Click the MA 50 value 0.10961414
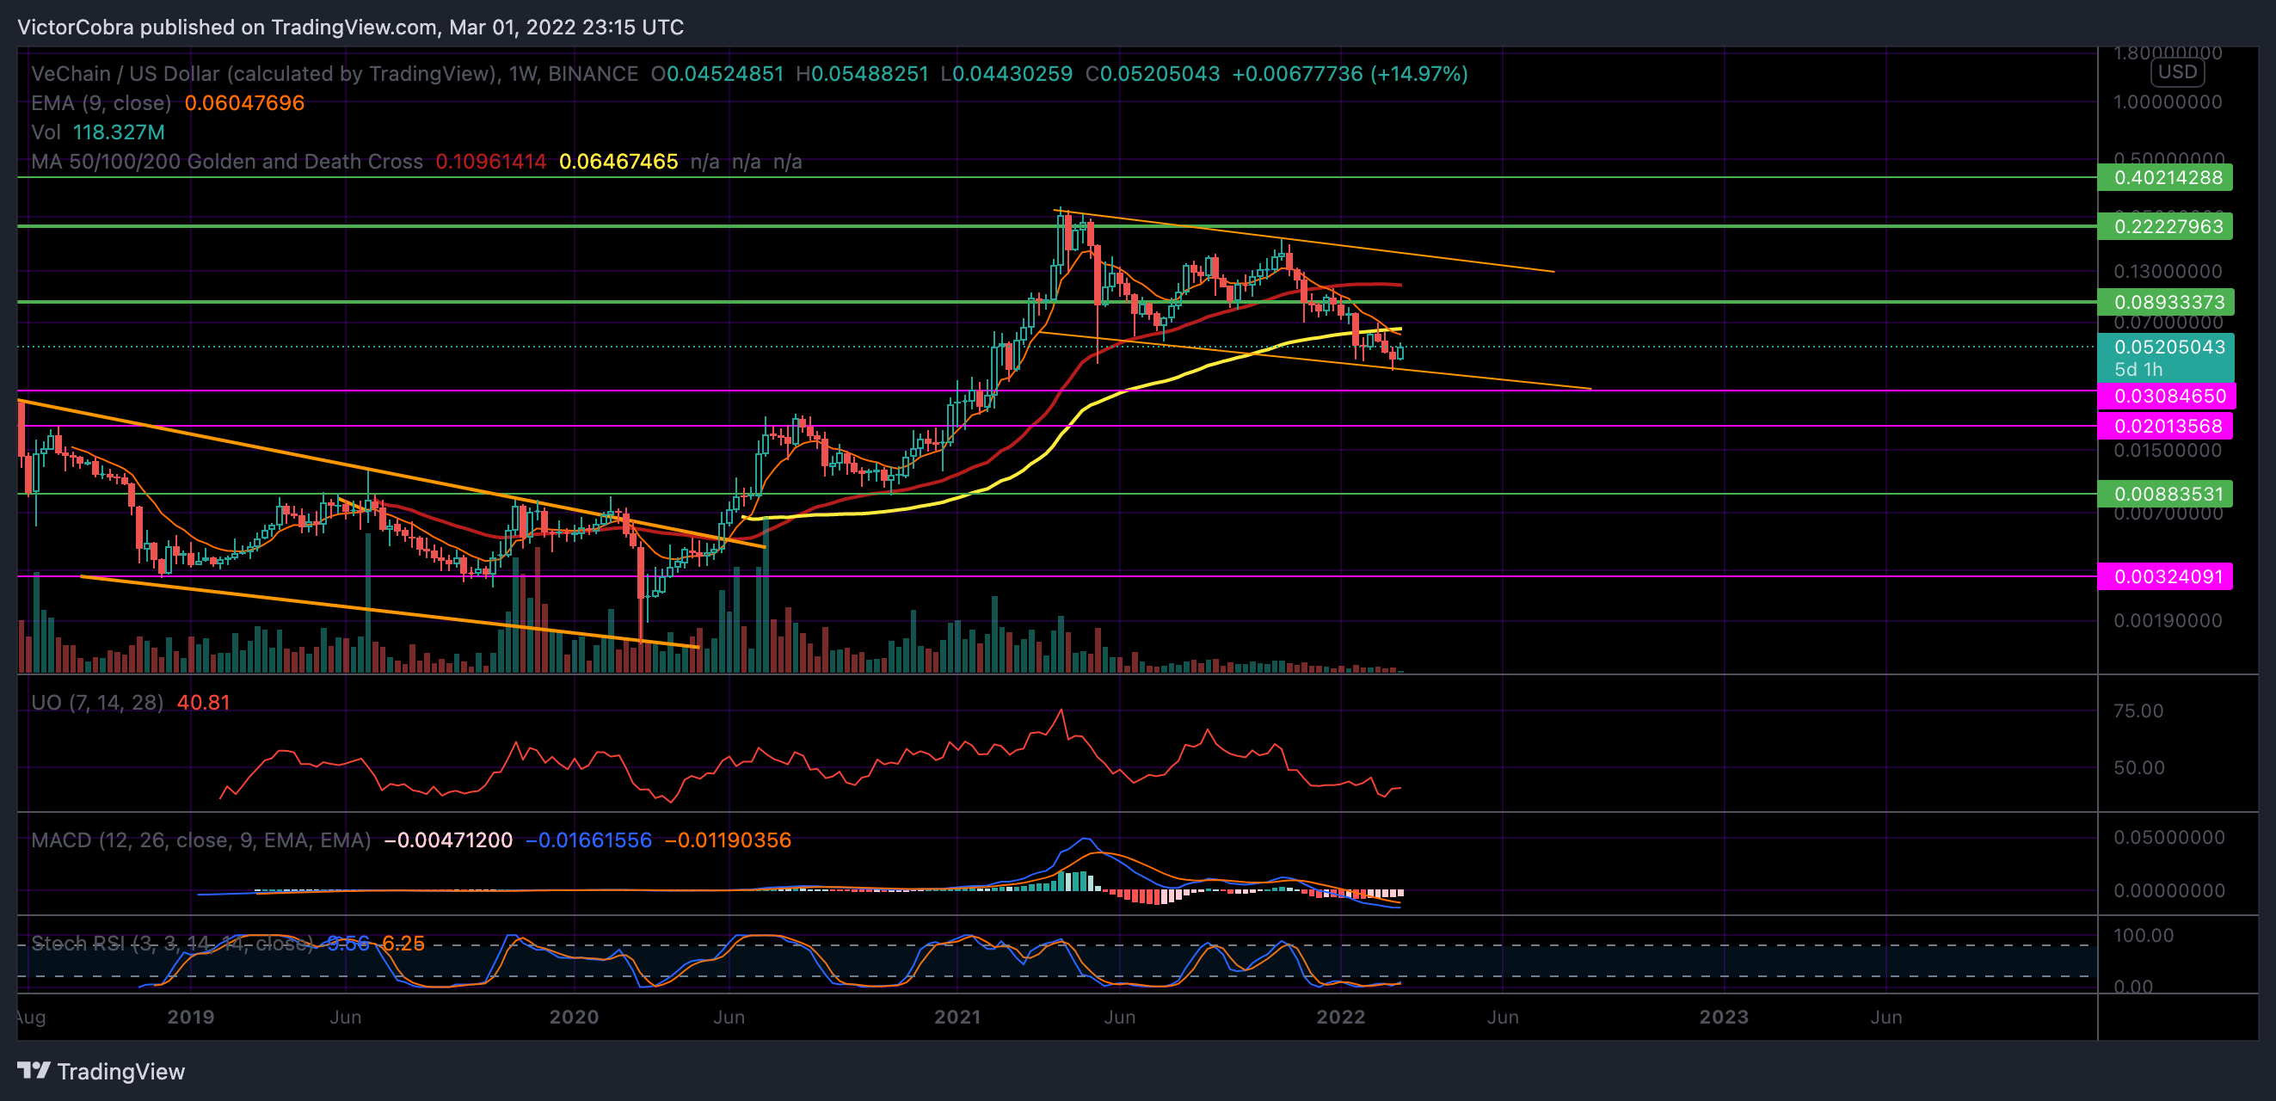Image resolution: width=2276 pixels, height=1101 pixels. [x=490, y=162]
